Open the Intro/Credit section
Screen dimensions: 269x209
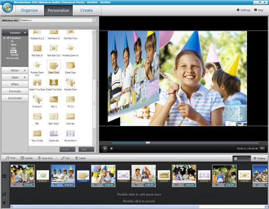coord(15,98)
